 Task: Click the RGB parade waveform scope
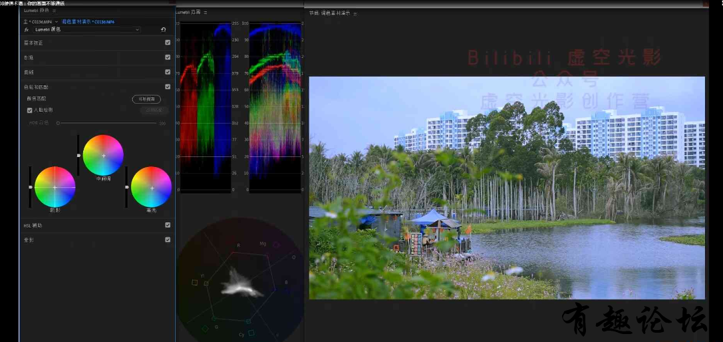[x=205, y=106]
